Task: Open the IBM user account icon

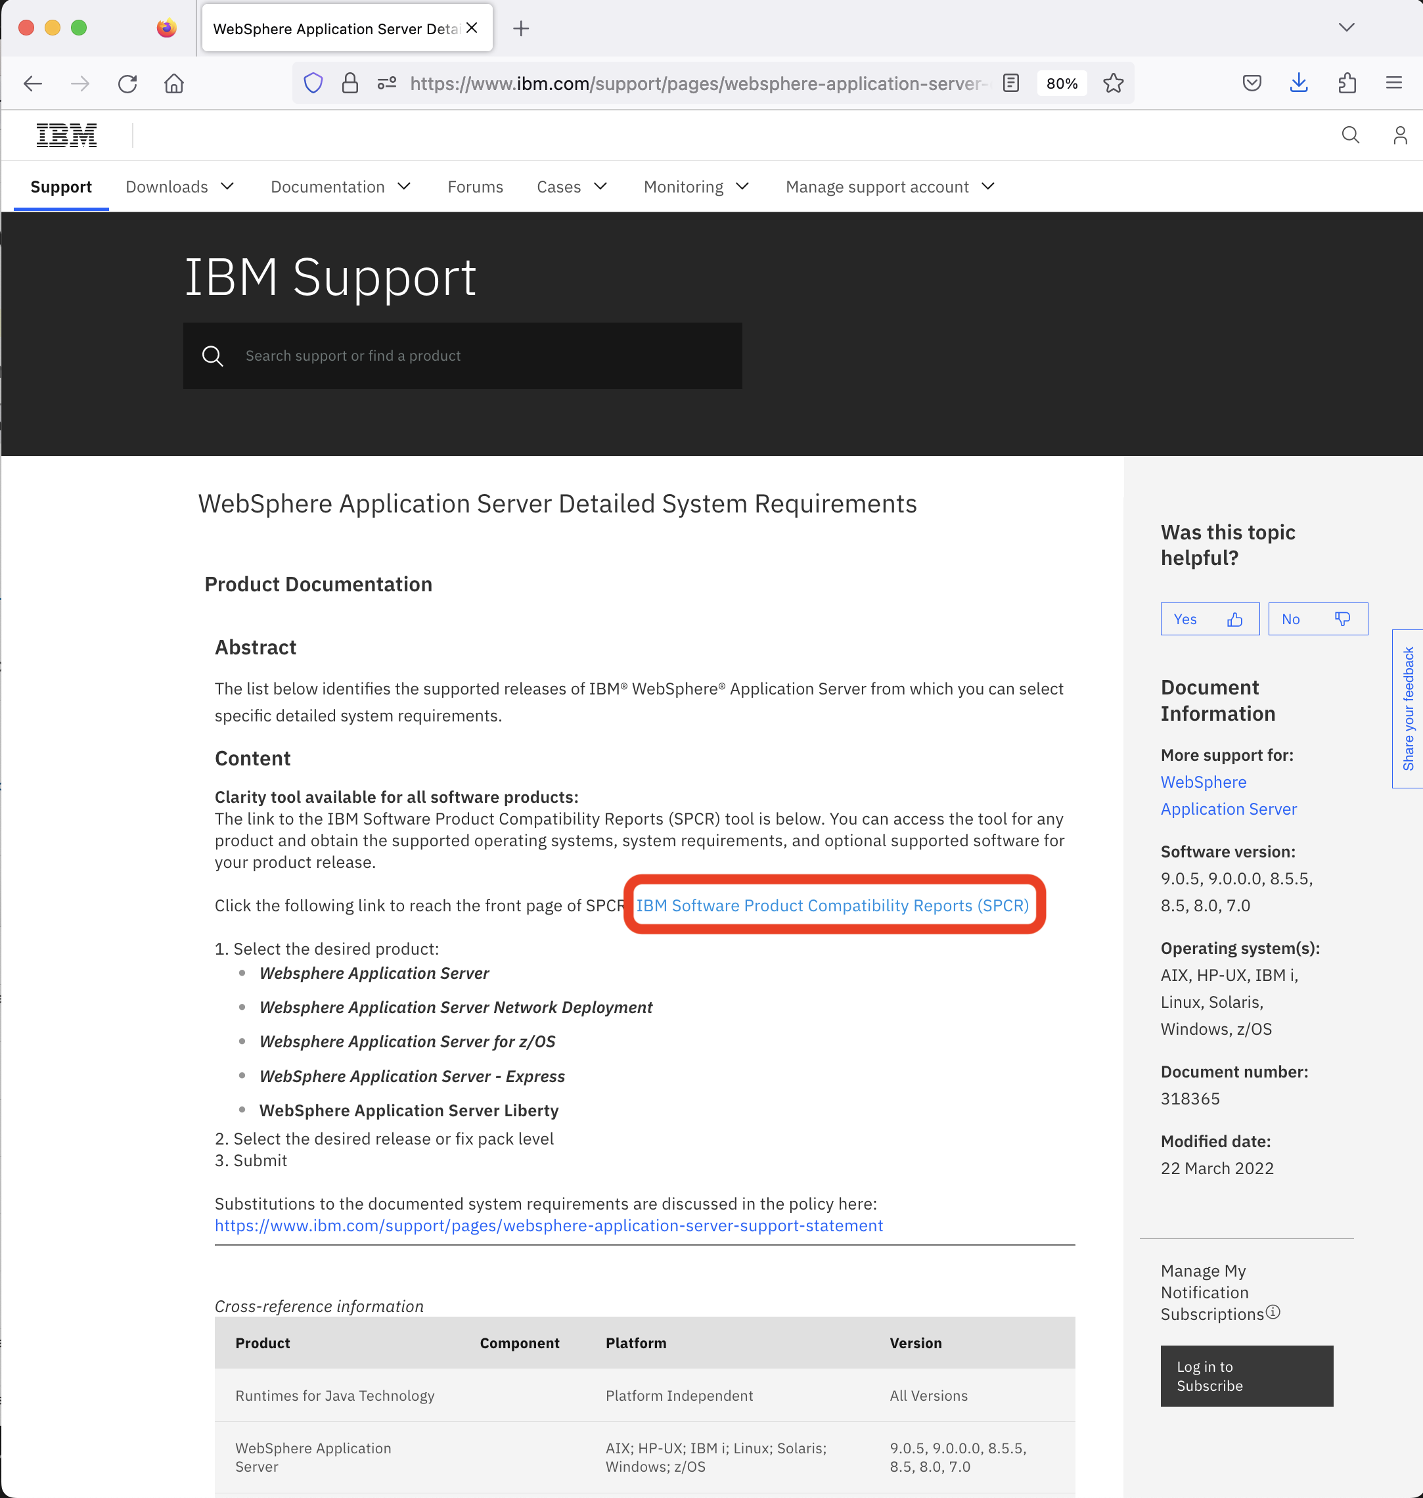Action: pyautogui.click(x=1399, y=135)
